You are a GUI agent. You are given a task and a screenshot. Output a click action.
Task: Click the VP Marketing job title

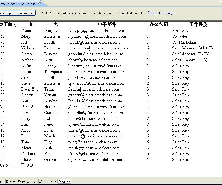click(184, 42)
